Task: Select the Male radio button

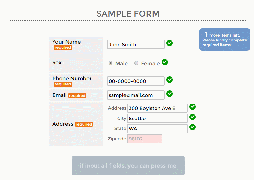Action: pyautogui.click(x=111, y=63)
